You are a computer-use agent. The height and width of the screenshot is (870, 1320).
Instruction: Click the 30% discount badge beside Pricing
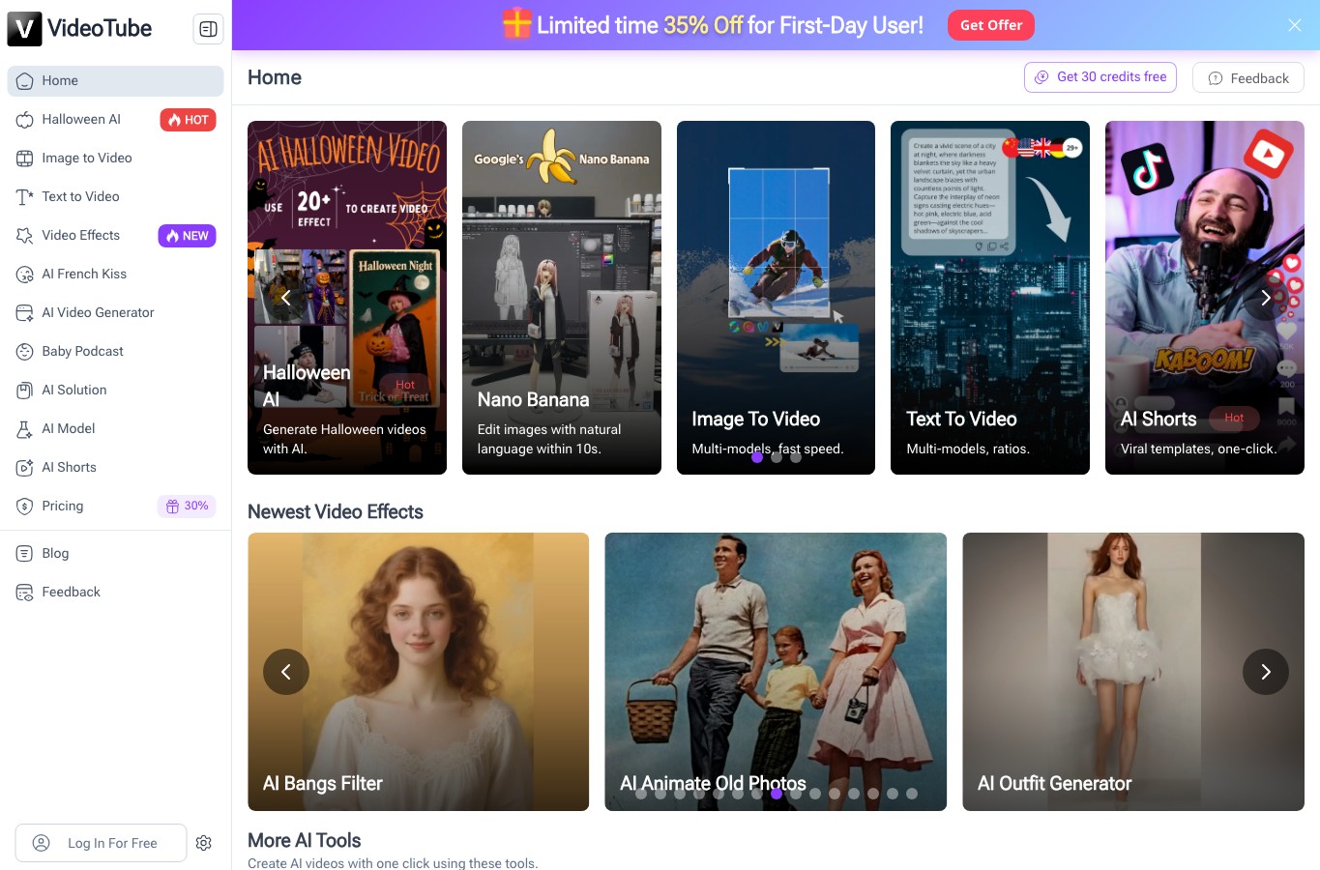(187, 506)
